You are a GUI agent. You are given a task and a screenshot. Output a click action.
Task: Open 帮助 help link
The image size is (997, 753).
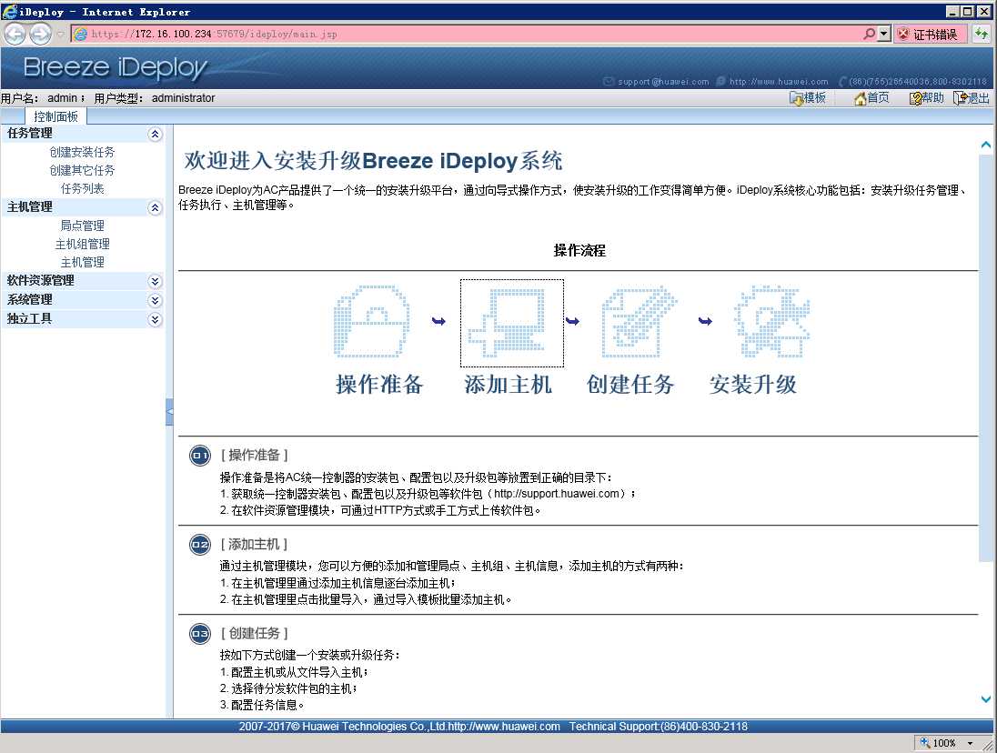point(926,98)
